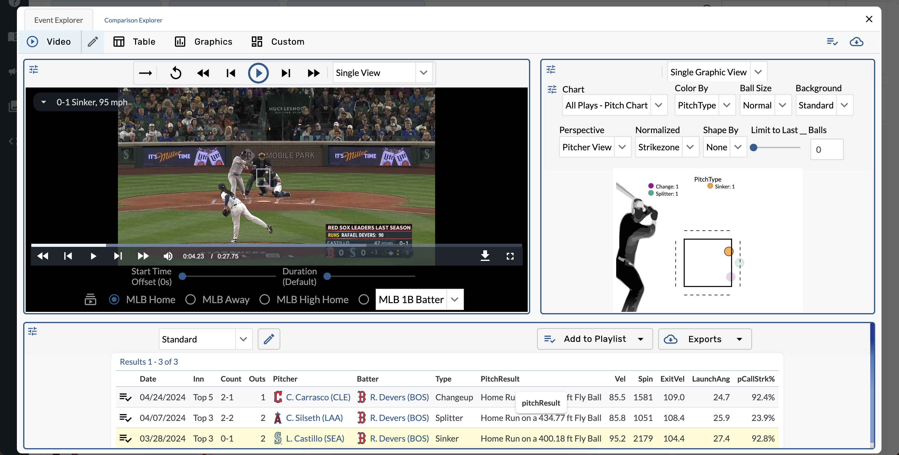The height and width of the screenshot is (455, 899).
Task: Mute the video player volume
Action: click(168, 256)
